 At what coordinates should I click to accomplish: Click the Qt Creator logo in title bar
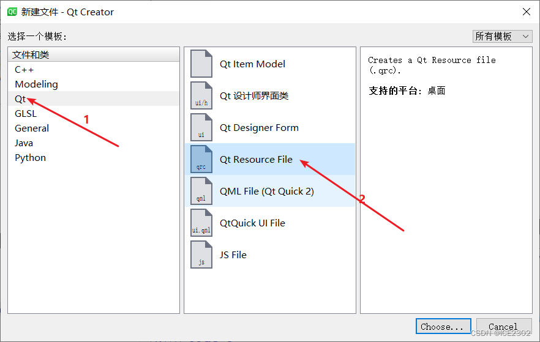pos(12,12)
